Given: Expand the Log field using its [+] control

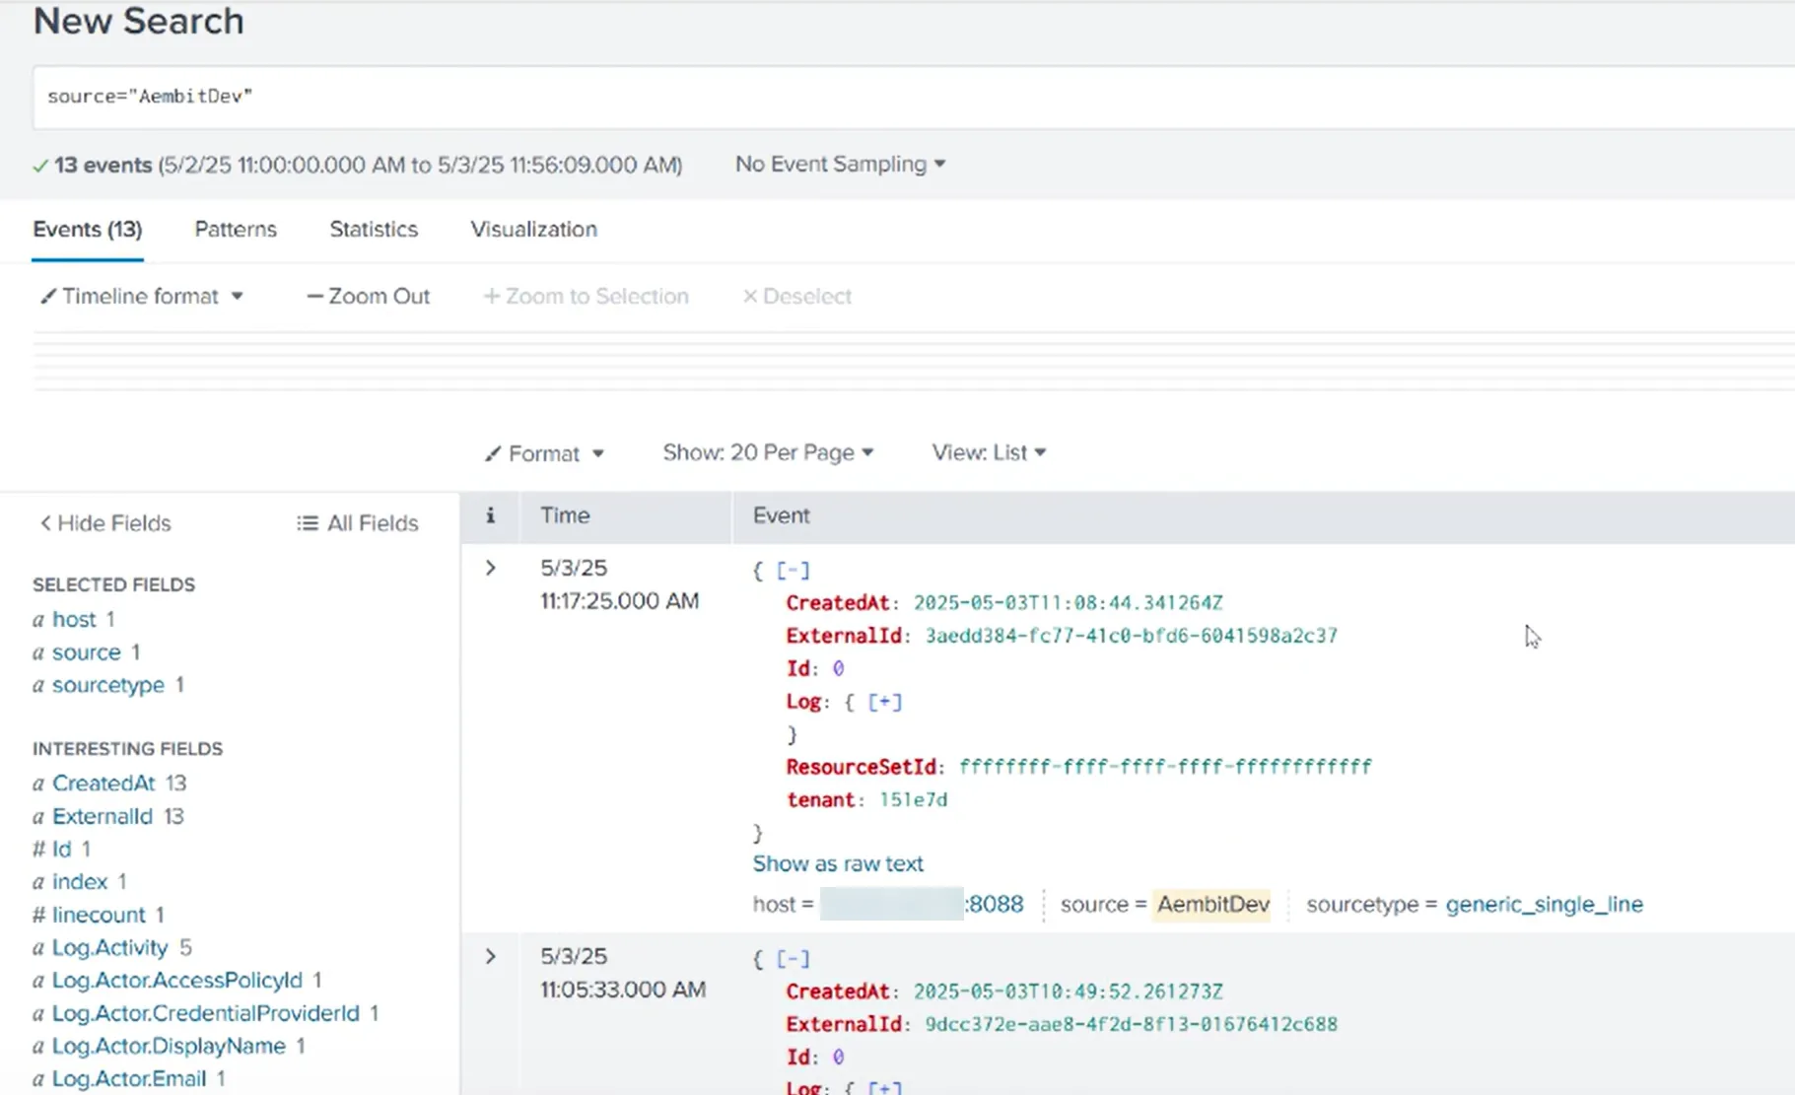Looking at the screenshot, I should coord(884,701).
